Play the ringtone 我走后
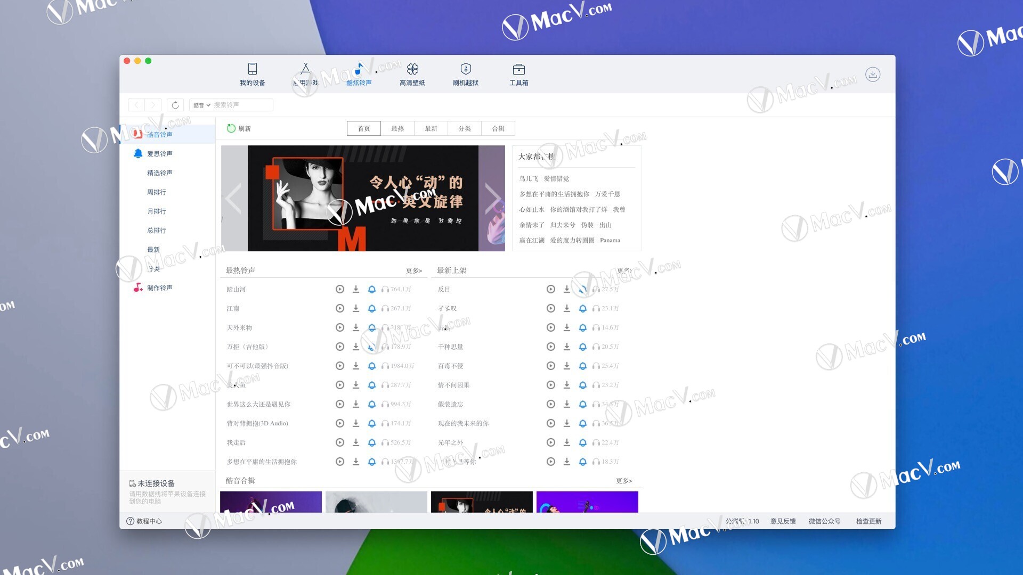Image resolution: width=1023 pixels, height=575 pixels. point(340,442)
